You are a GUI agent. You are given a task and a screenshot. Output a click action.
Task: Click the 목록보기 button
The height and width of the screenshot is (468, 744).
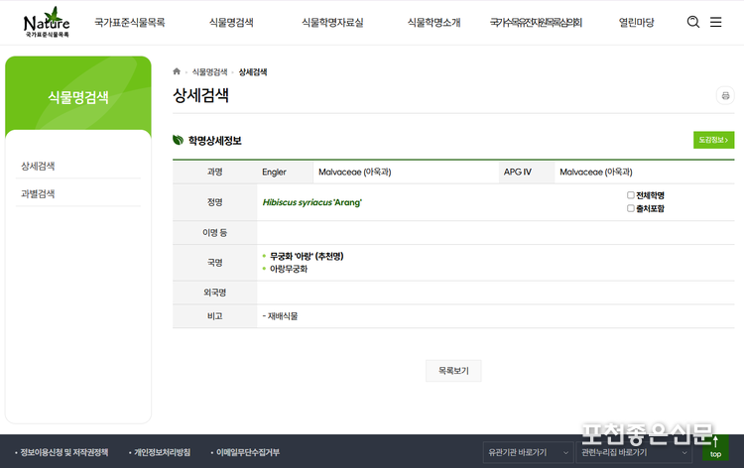pos(453,371)
